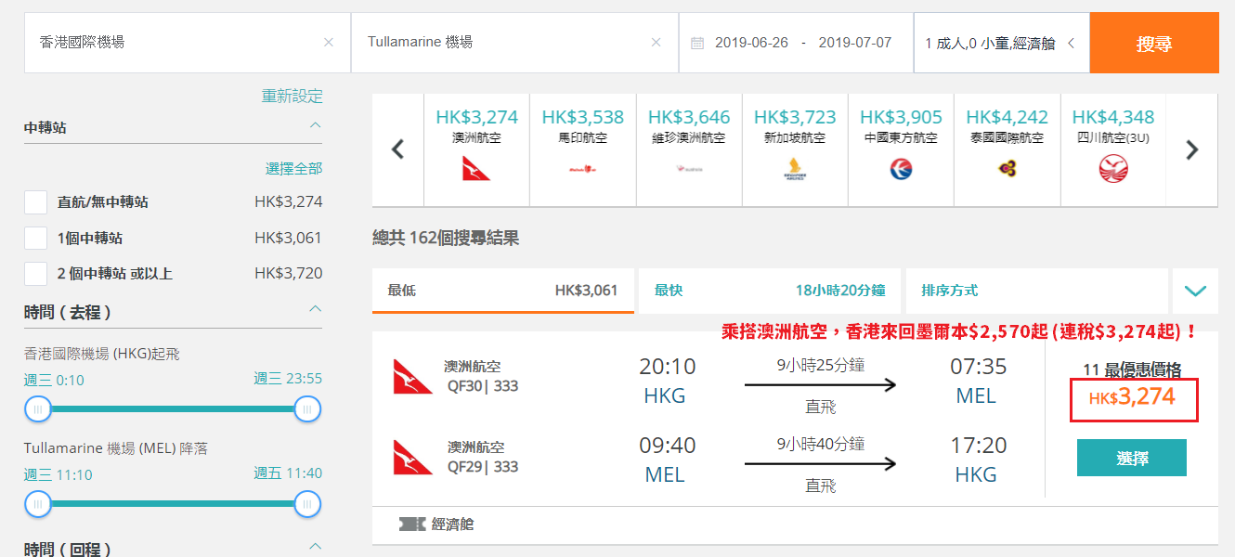Expand the sort options chevron dropdown
Image resolution: width=1235 pixels, height=557 pixels.
point(1195,291)
